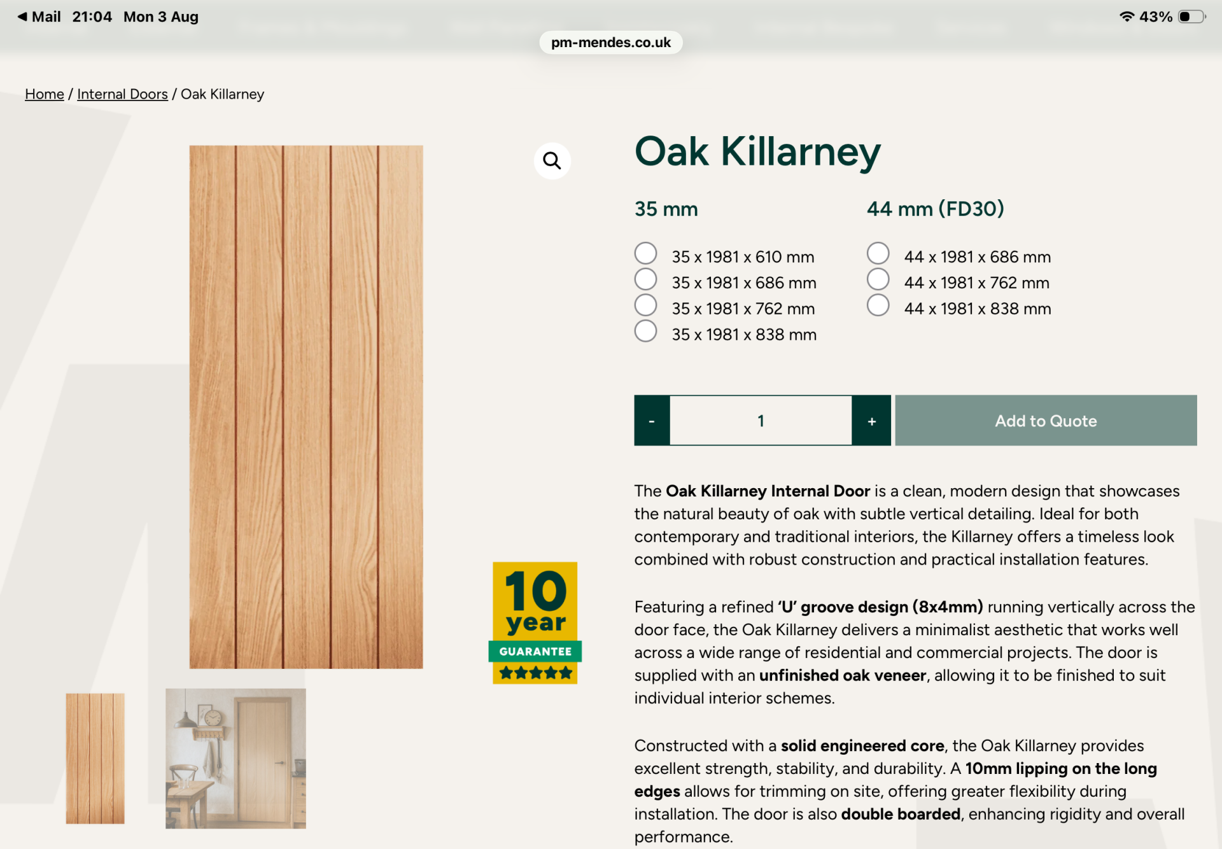The width and height of the screenshot is (1222, 849).
Task: Tap the battery indicator icon
Action: tap(1191, 17)
